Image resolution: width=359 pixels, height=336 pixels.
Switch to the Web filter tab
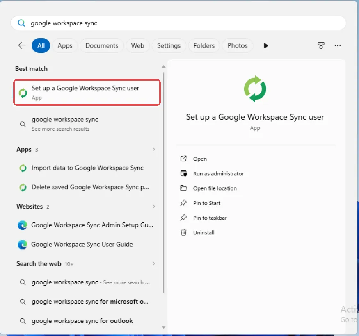coord(137,45)
